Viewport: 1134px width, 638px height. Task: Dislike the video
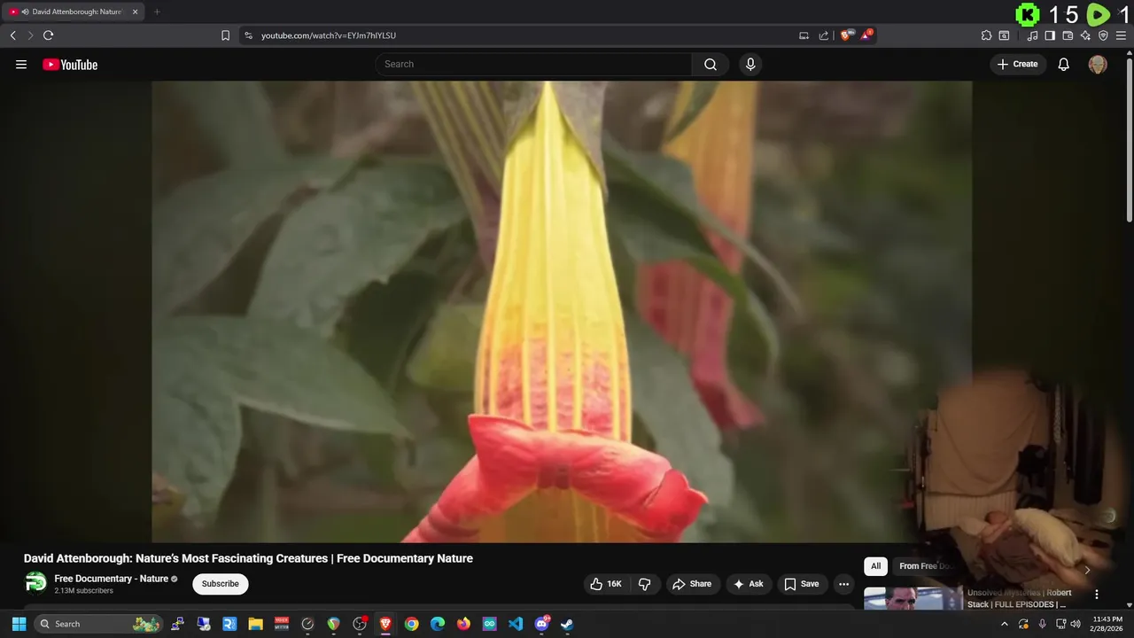(645, 584)
